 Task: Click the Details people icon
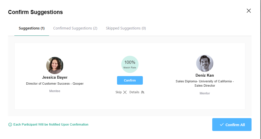click(x=143, y=92)
